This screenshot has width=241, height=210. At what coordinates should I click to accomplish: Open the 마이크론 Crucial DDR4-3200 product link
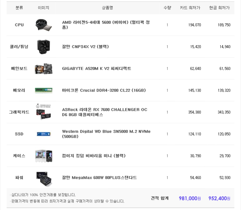(x=103, y=90)
